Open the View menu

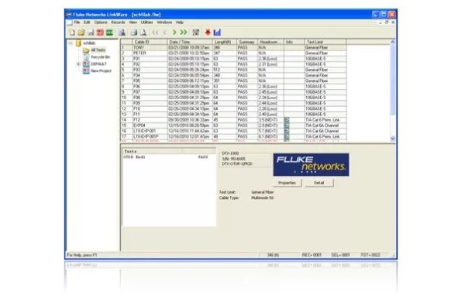coord(133,22)
